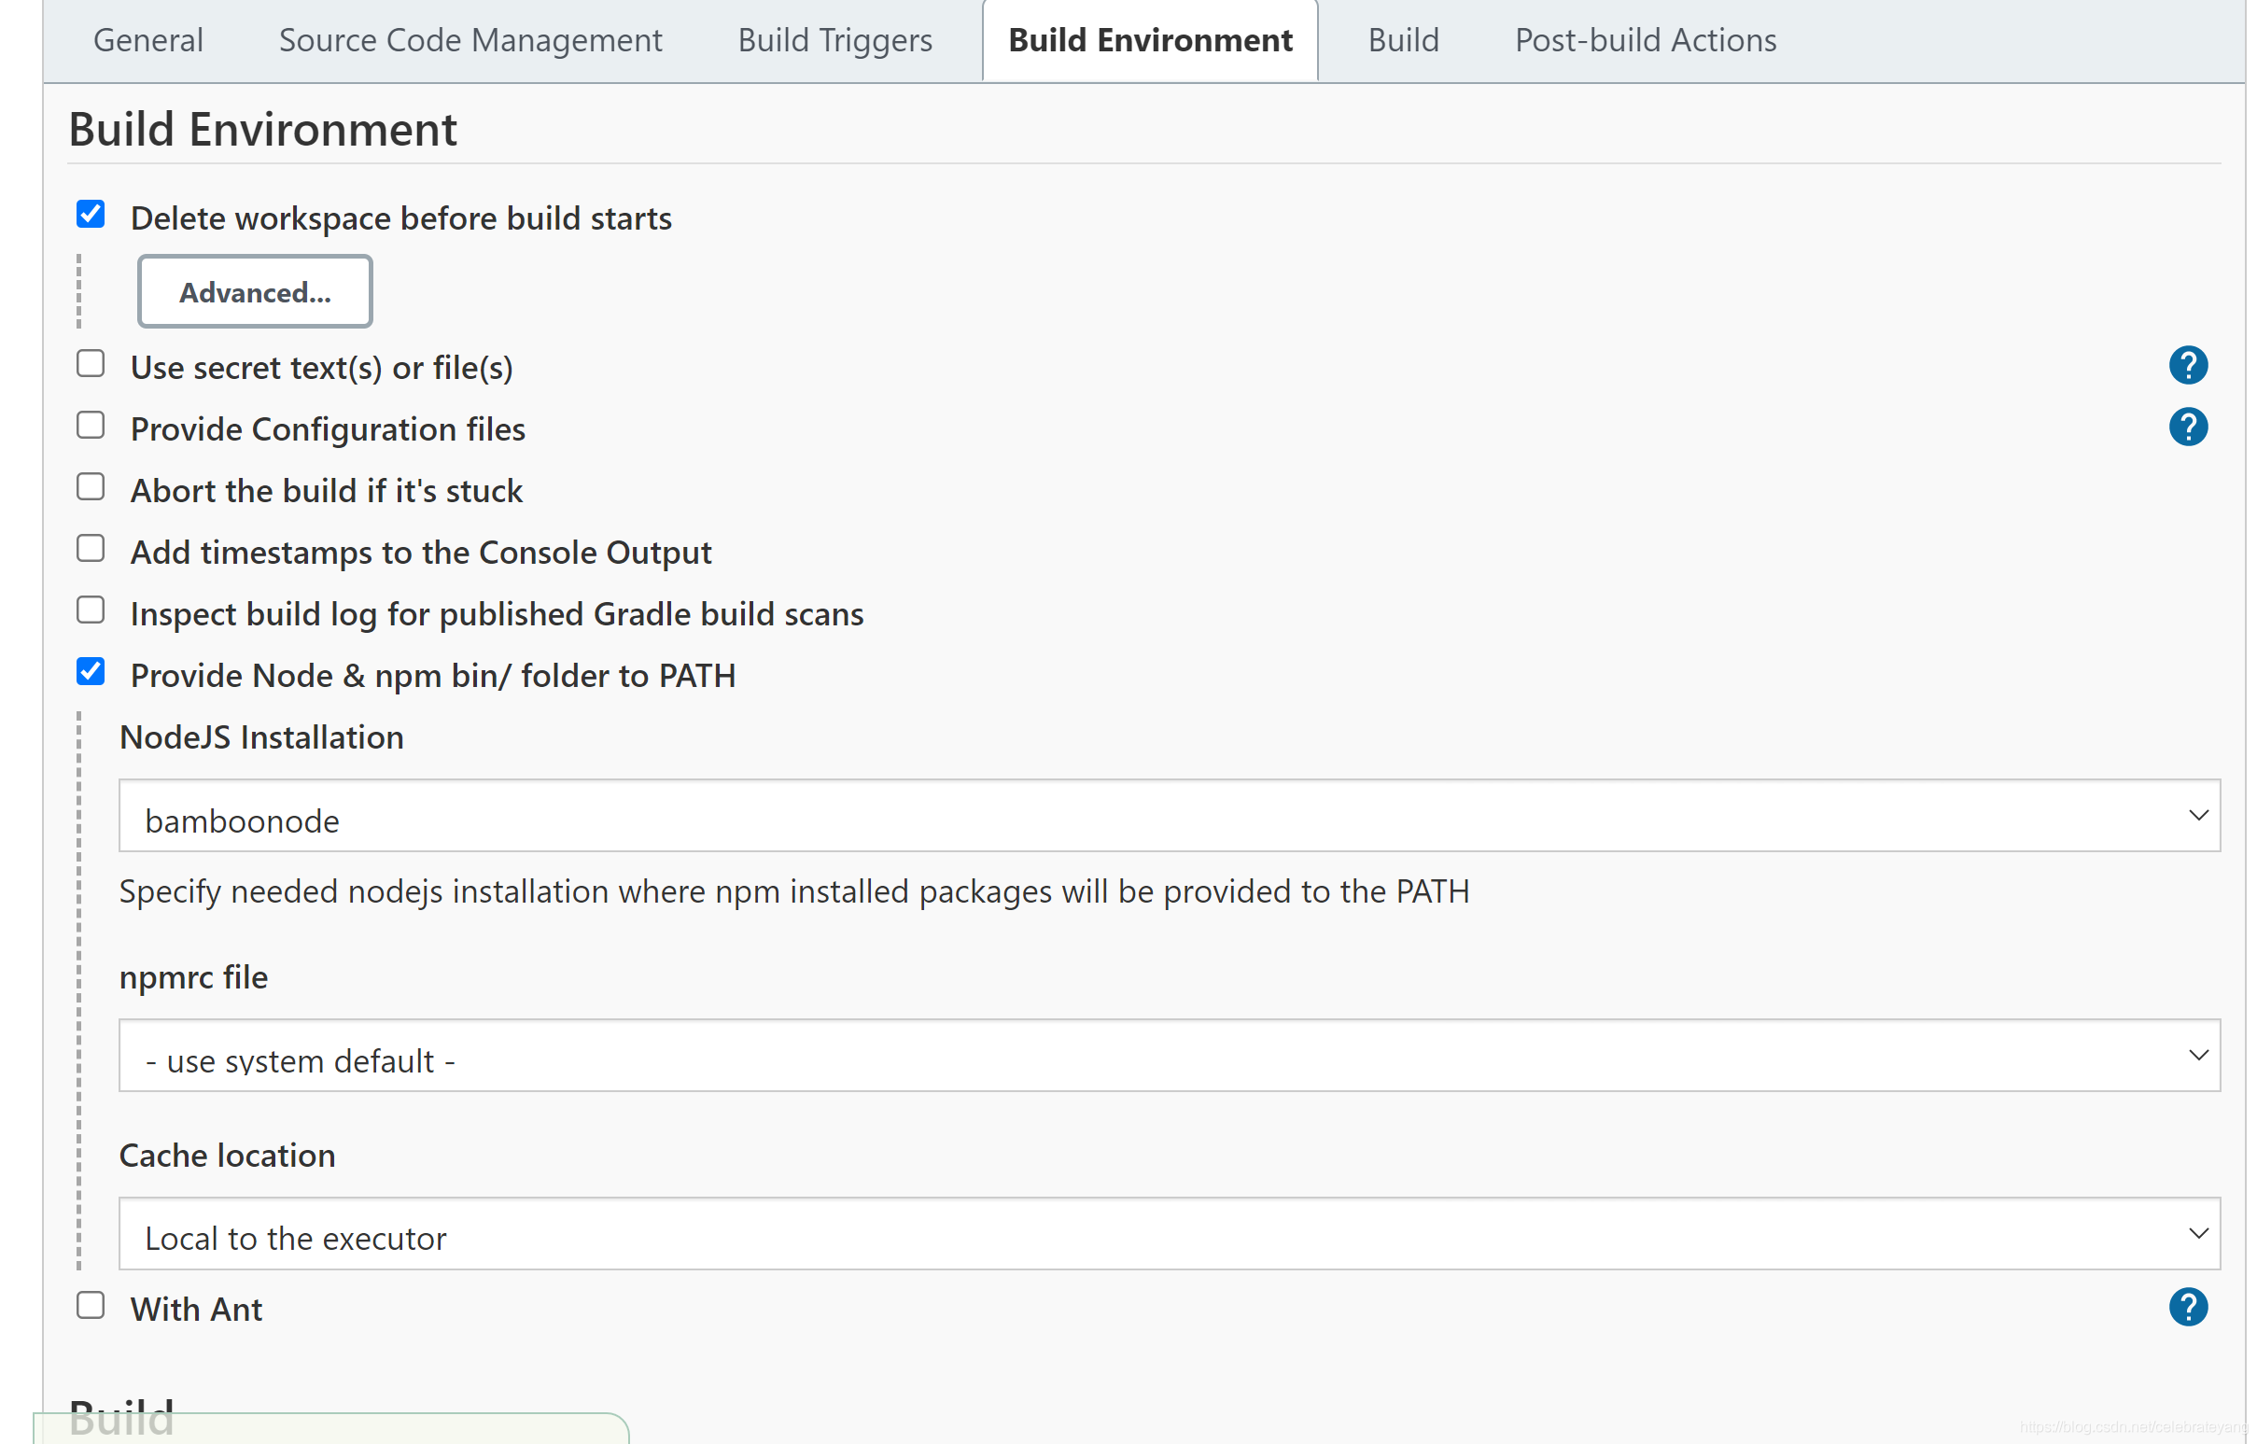Switch to the Build Triggers tab
Screen dimensions: 2257x1444
834,40
